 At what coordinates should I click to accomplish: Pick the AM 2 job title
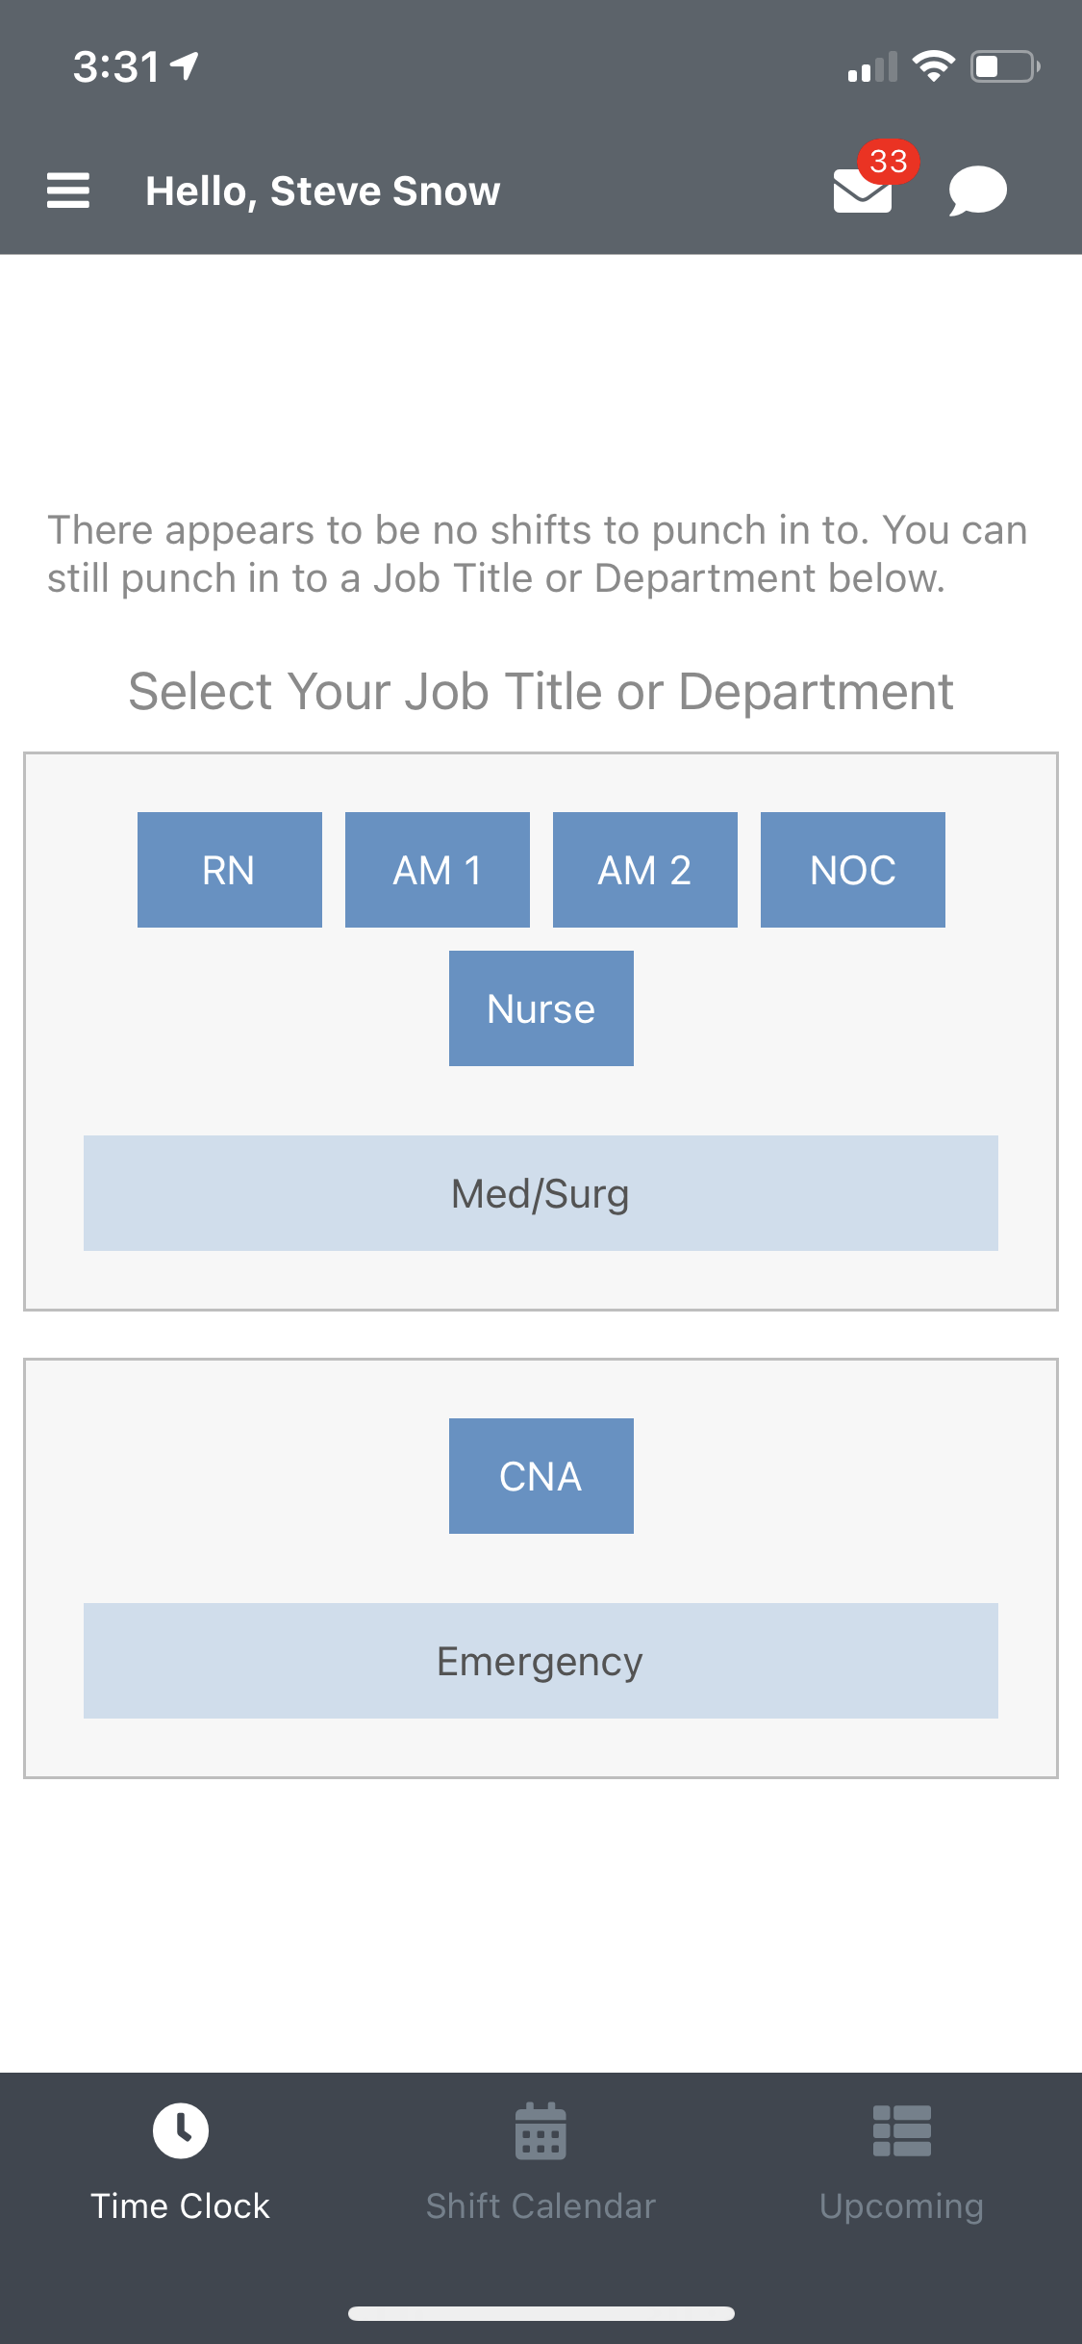[644, 870]
